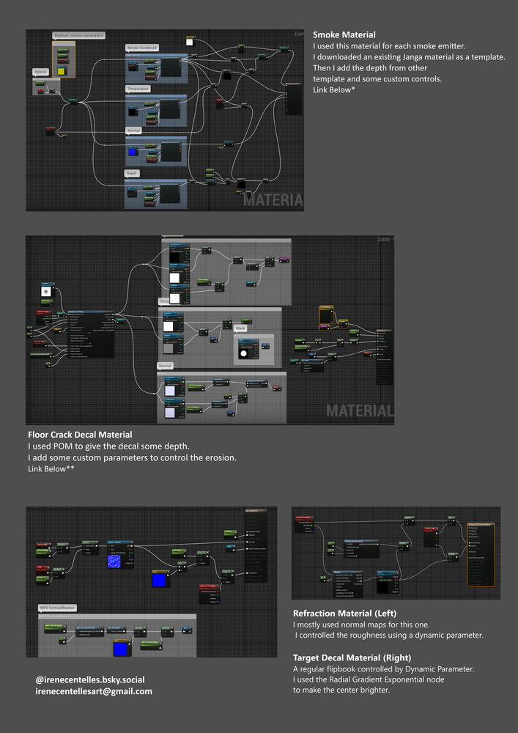Viewport: 518px width, 733px height.
Task: Click the white constant node preview at top
Action: click(x=189, y=42)
